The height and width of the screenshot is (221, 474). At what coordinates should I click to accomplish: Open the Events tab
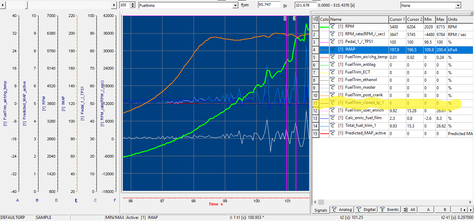tap(390, 210)
